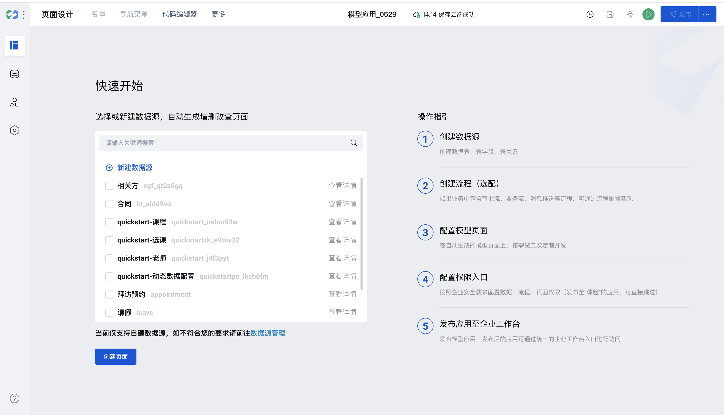
Task: View details for quickstart-课程
Action: tap(342, 222)
